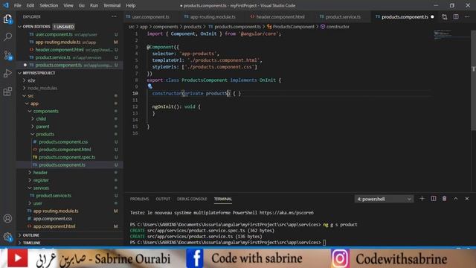
Task: Switch to the Debug Console tab
Action: pyautogui.click(x=192, y=199)
